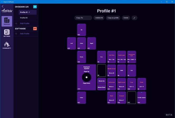Delete the current profile
The width and height of the screenshot is (175, 118).
(x=126, y=18)
